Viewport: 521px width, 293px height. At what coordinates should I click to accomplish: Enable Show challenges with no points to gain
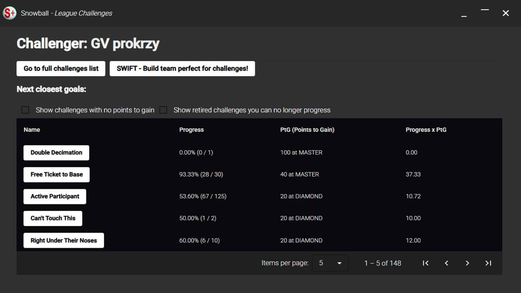click(x=25, y=110)
